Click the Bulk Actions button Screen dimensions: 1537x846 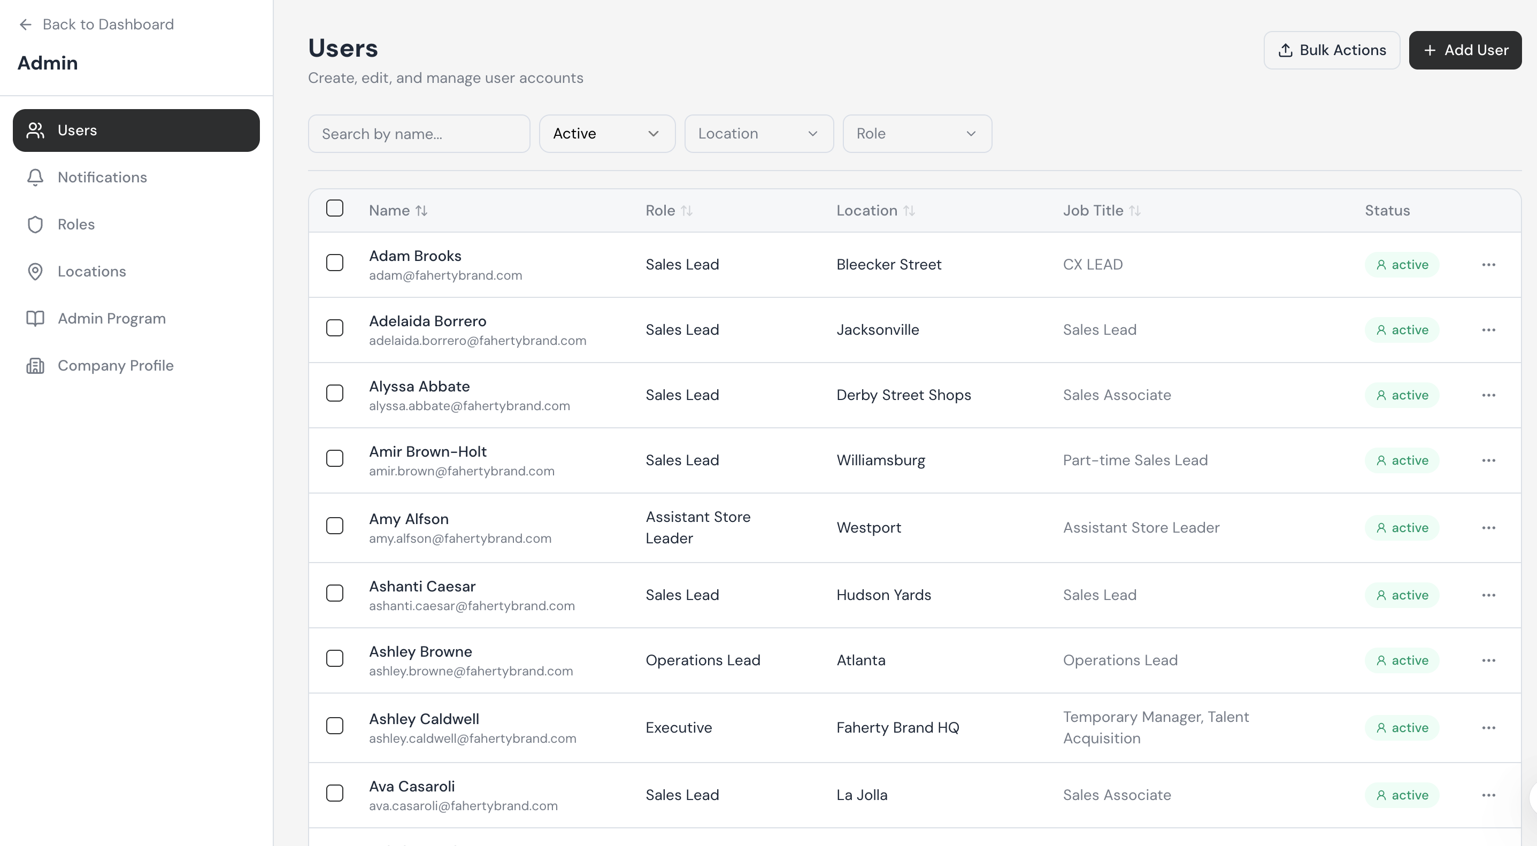click(x=1332, y=50)
